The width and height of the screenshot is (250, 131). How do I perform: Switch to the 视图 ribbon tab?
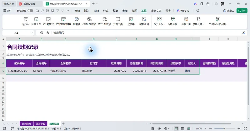(134, 11)
